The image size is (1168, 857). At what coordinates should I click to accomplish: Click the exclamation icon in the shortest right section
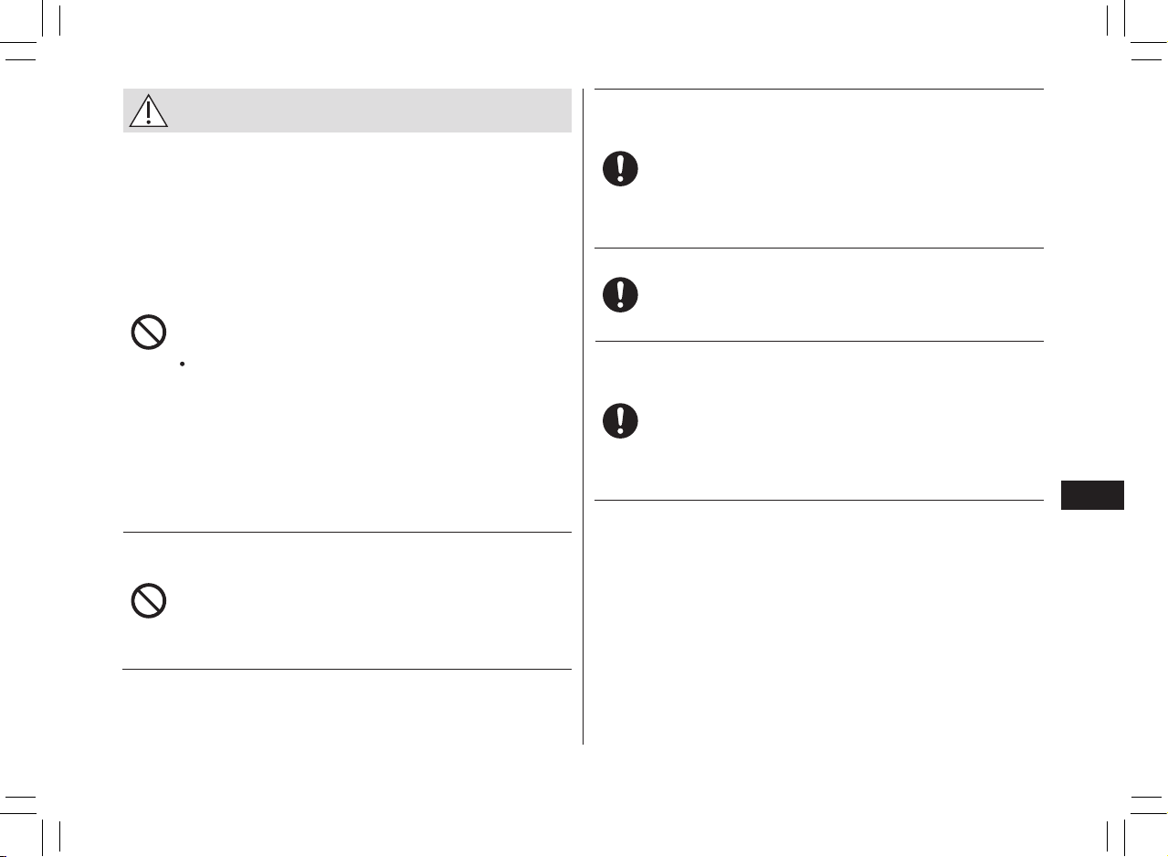point(620,294)
